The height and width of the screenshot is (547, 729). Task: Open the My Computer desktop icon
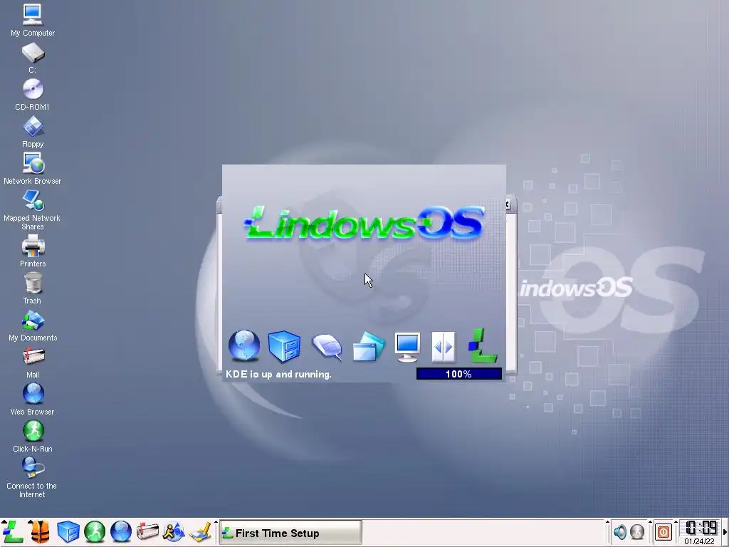pos(33,20)
